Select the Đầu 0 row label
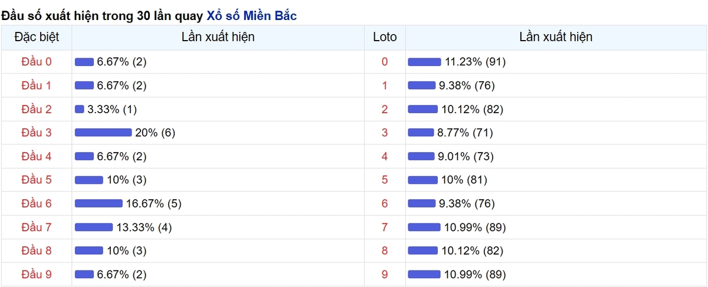 37,62
